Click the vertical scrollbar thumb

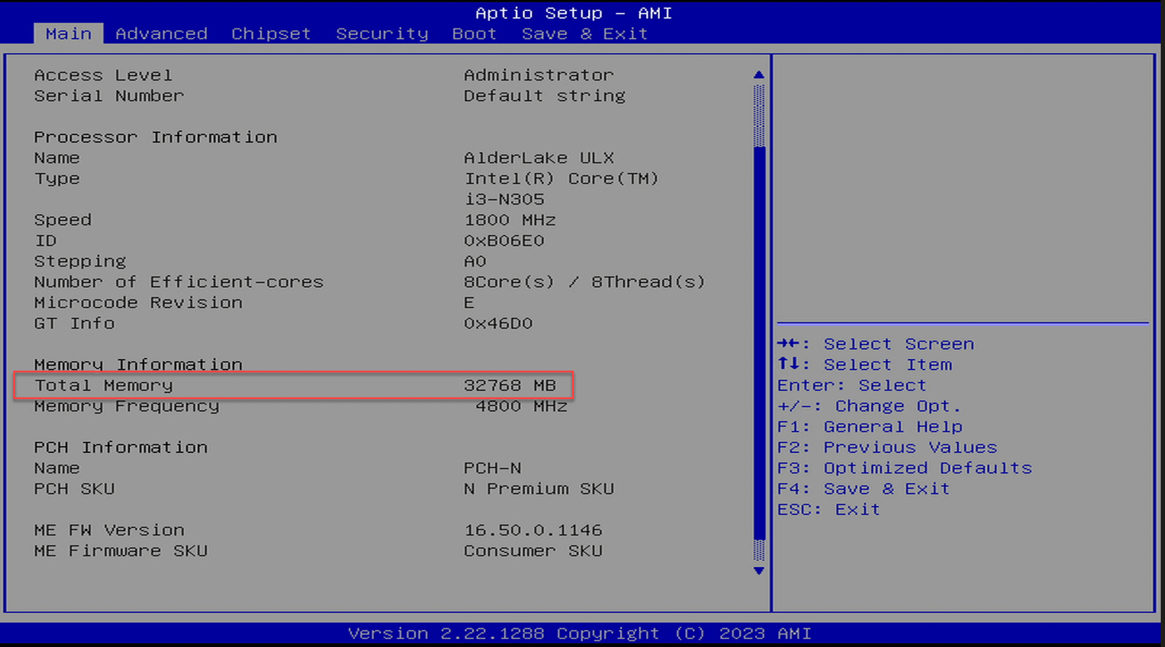[759, 343]
